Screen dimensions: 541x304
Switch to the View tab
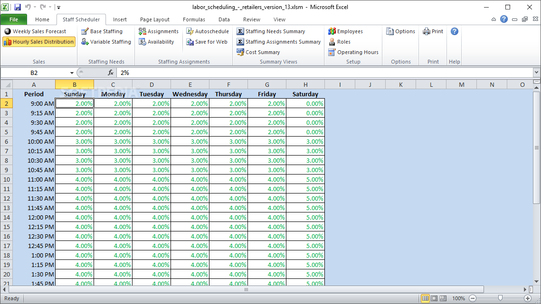click(279, 19)
